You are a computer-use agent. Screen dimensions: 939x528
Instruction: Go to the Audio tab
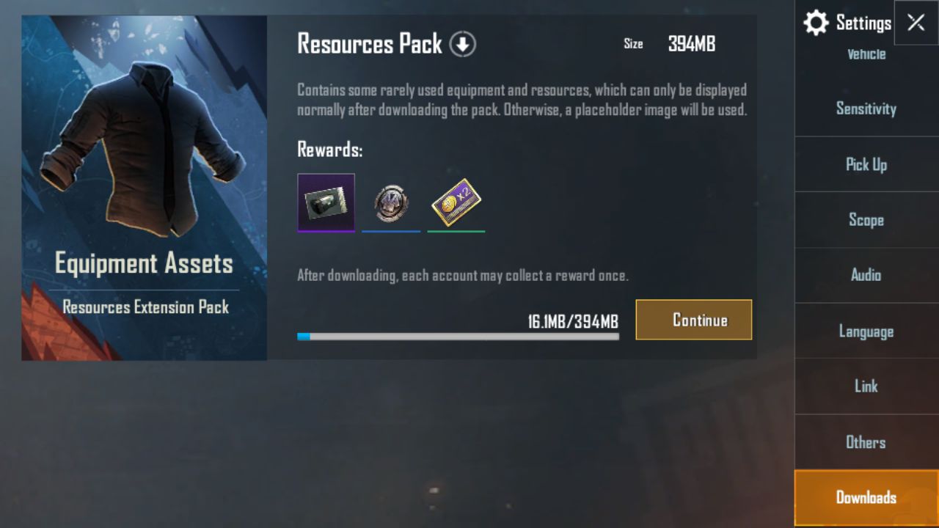coord(866,275)
